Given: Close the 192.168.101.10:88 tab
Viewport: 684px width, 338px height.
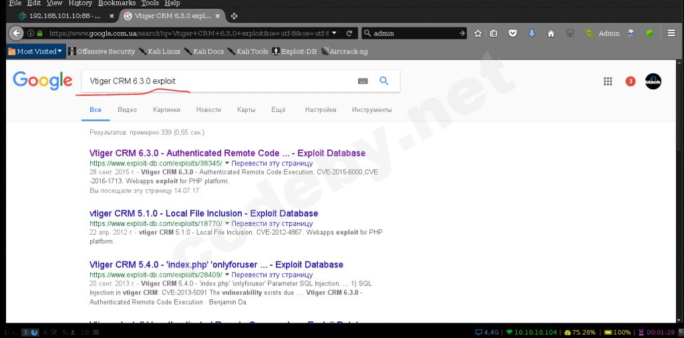Looking at the screenshot, I should [x=112, y=16].
